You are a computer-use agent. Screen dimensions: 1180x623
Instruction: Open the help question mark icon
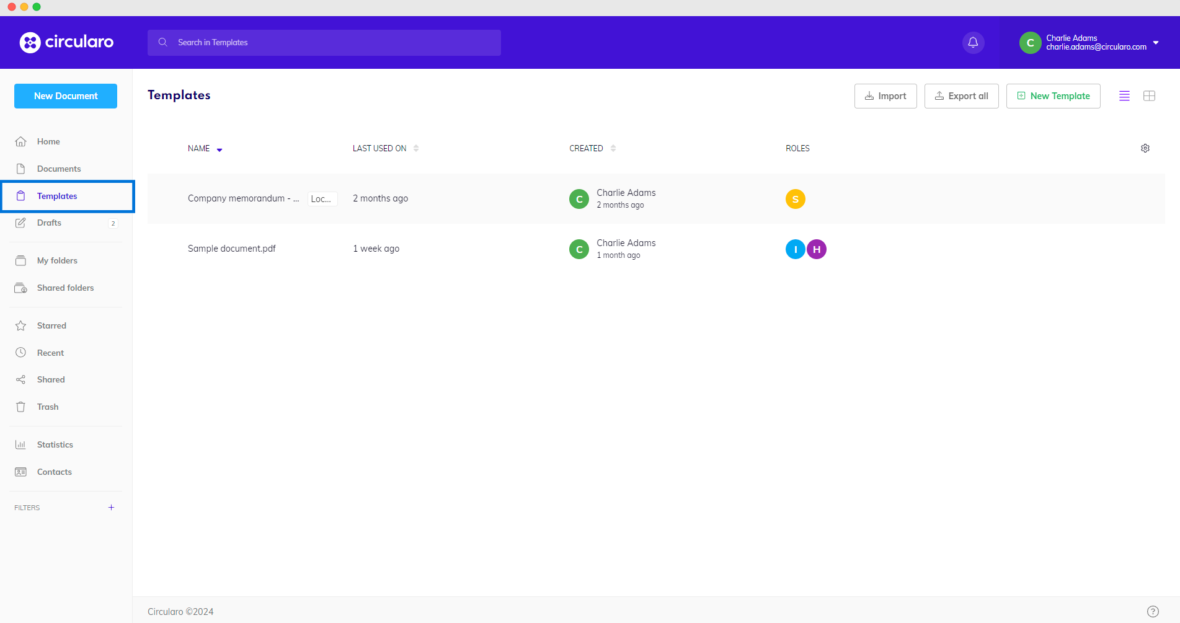point(1152,611)
